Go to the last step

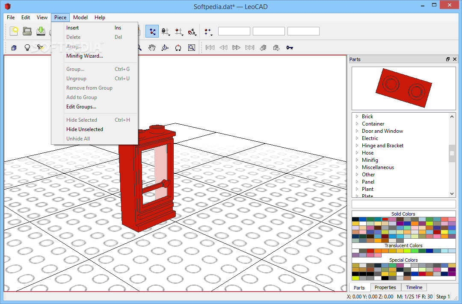click(x=249, y=48)
